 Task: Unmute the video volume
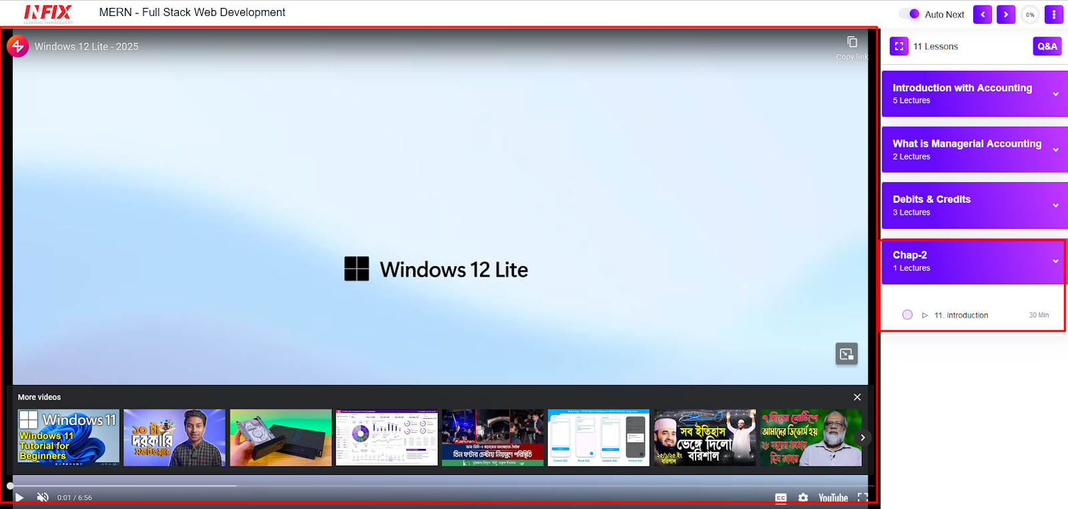click(43, 498)
